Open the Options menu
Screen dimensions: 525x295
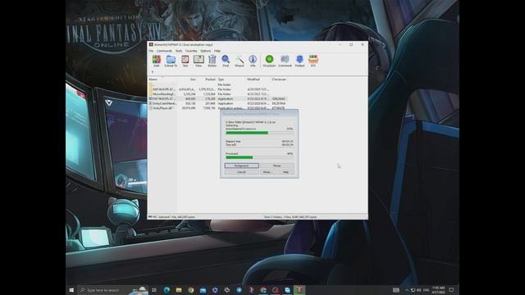click(x=206, y=51)
